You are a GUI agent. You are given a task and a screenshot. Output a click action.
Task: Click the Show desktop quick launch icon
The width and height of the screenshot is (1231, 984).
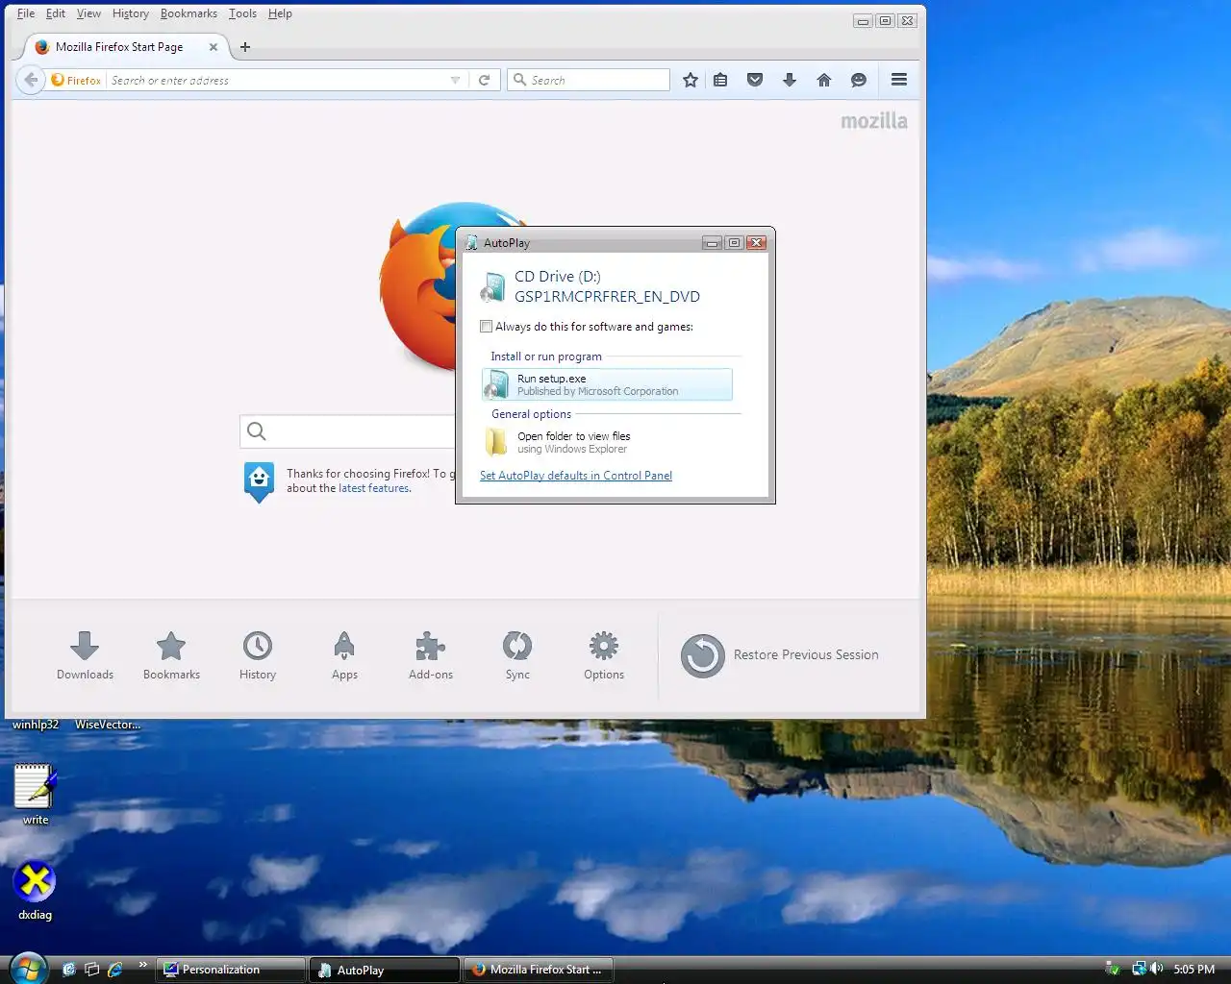pyautogui.click(x=68, y=970)
